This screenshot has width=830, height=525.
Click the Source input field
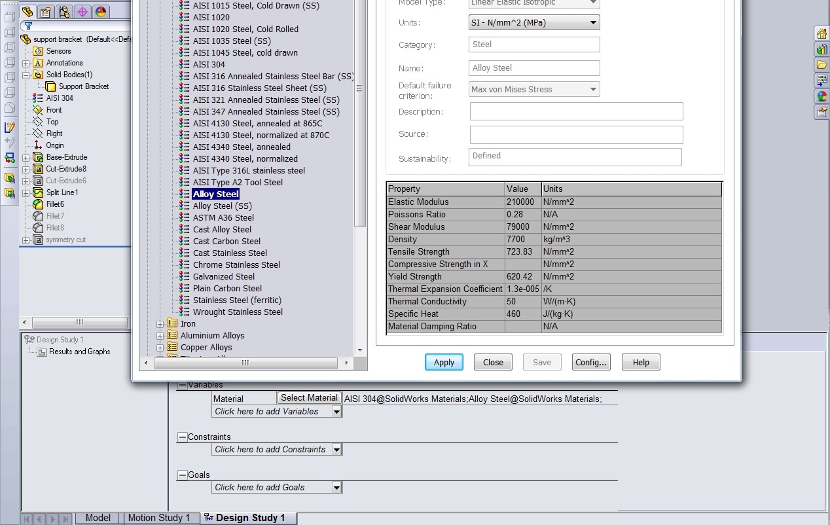coord(577,135)
